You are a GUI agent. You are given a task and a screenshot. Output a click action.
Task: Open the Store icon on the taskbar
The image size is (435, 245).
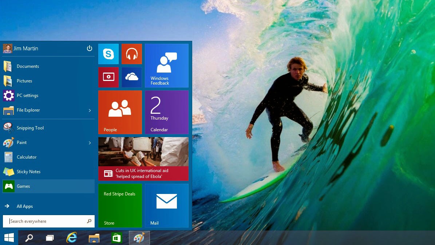[116, 238]
